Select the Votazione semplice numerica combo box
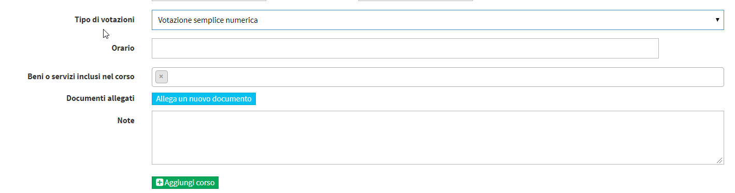Image resolution: width=735 pixels, height=193 pixels. click(x=438, y=20)
